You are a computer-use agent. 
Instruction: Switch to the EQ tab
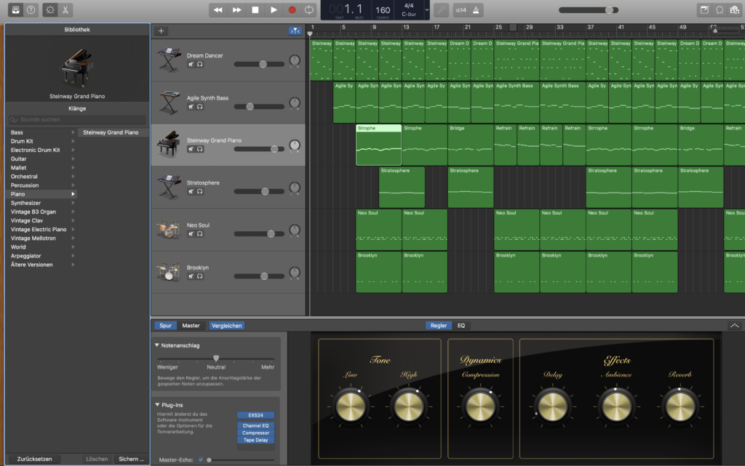[461, 326]
